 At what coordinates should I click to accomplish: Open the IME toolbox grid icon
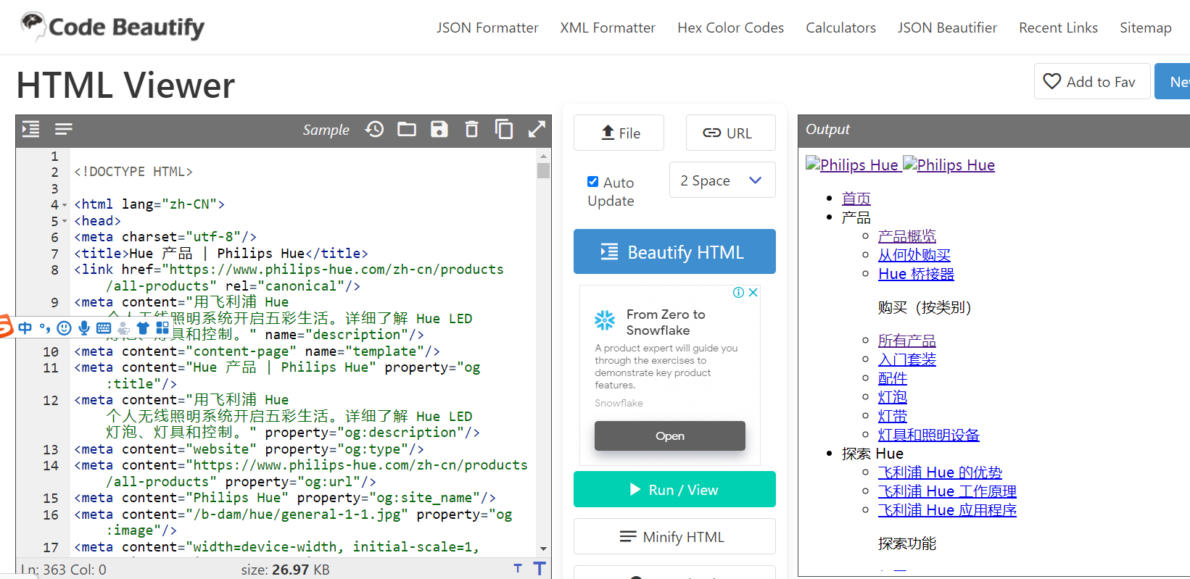click(x=162, y=328)
